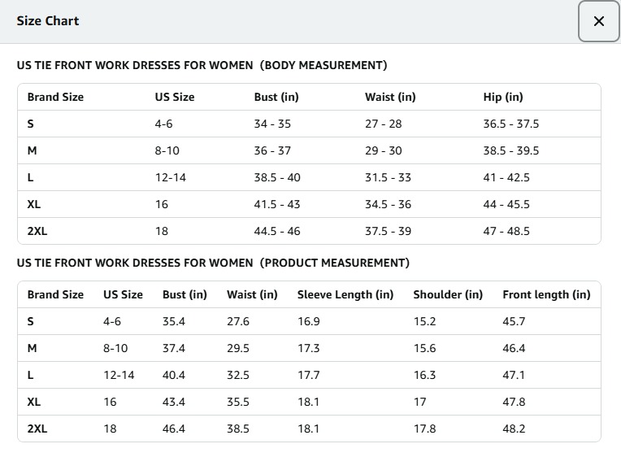Select the 44.5 - 46 bust range cell
This screenshot has height=470, width=621.
(277, 231)
